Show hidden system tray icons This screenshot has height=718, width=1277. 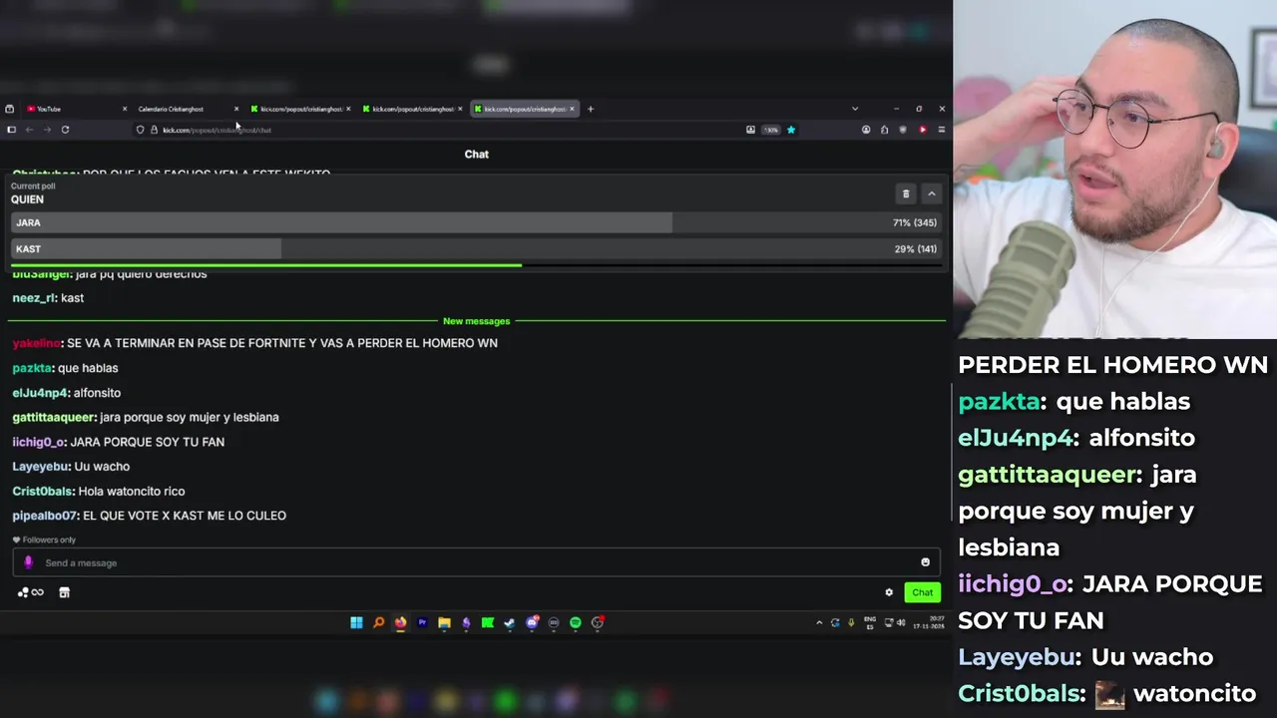coord(819,622)
